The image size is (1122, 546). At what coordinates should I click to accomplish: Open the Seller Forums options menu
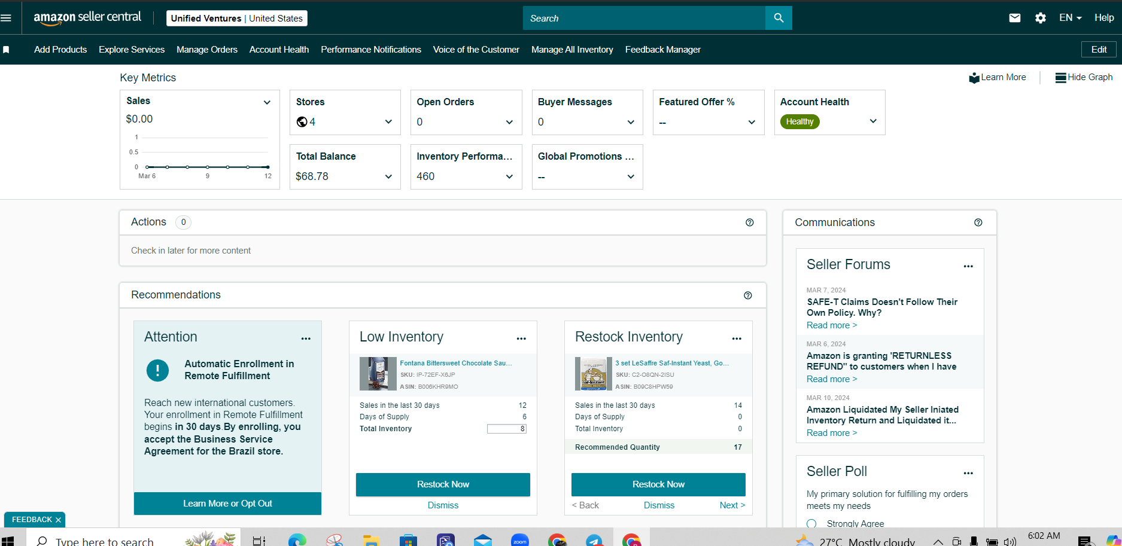click(968, 266)
